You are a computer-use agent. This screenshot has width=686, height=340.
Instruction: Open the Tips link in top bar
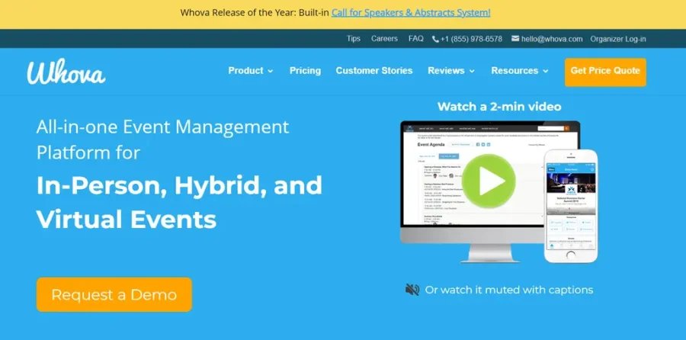click(x=354, y=39)
